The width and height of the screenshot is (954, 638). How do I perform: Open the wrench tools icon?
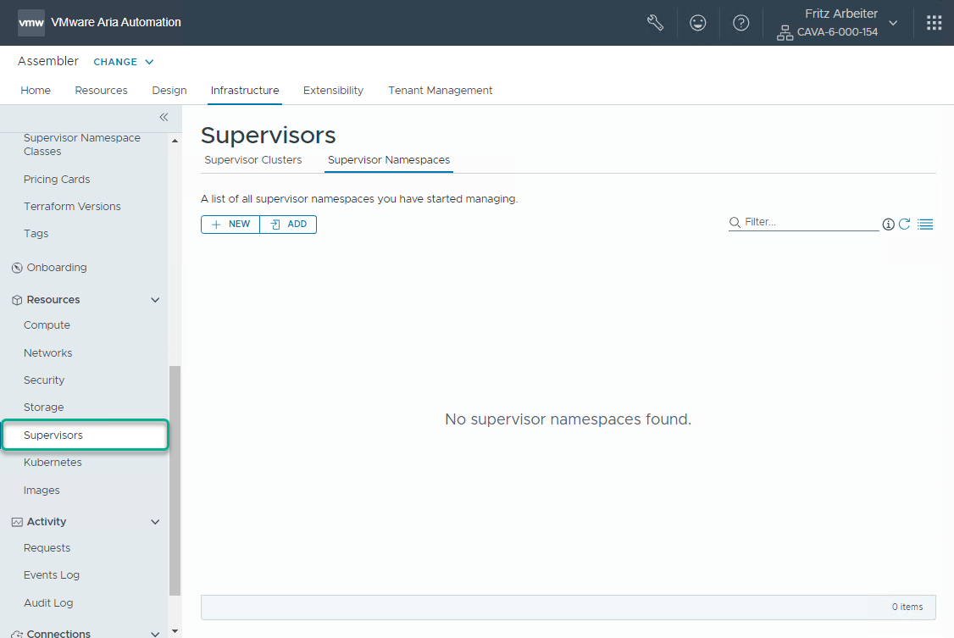655,23
